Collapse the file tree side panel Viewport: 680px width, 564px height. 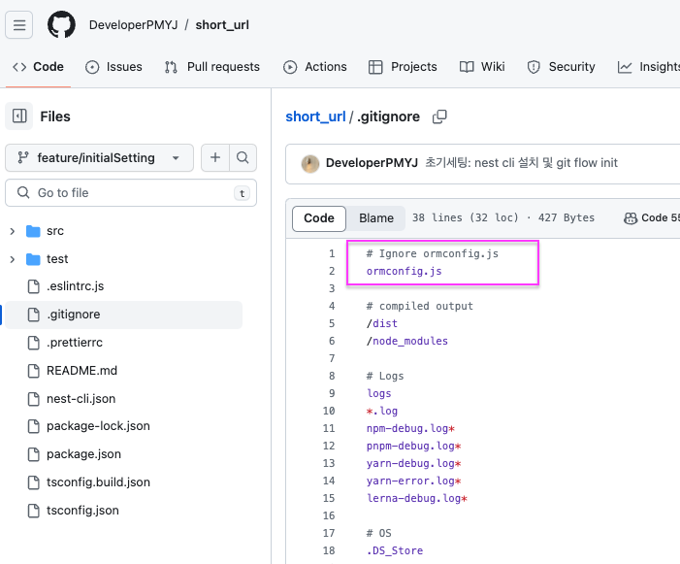(19, 116)
